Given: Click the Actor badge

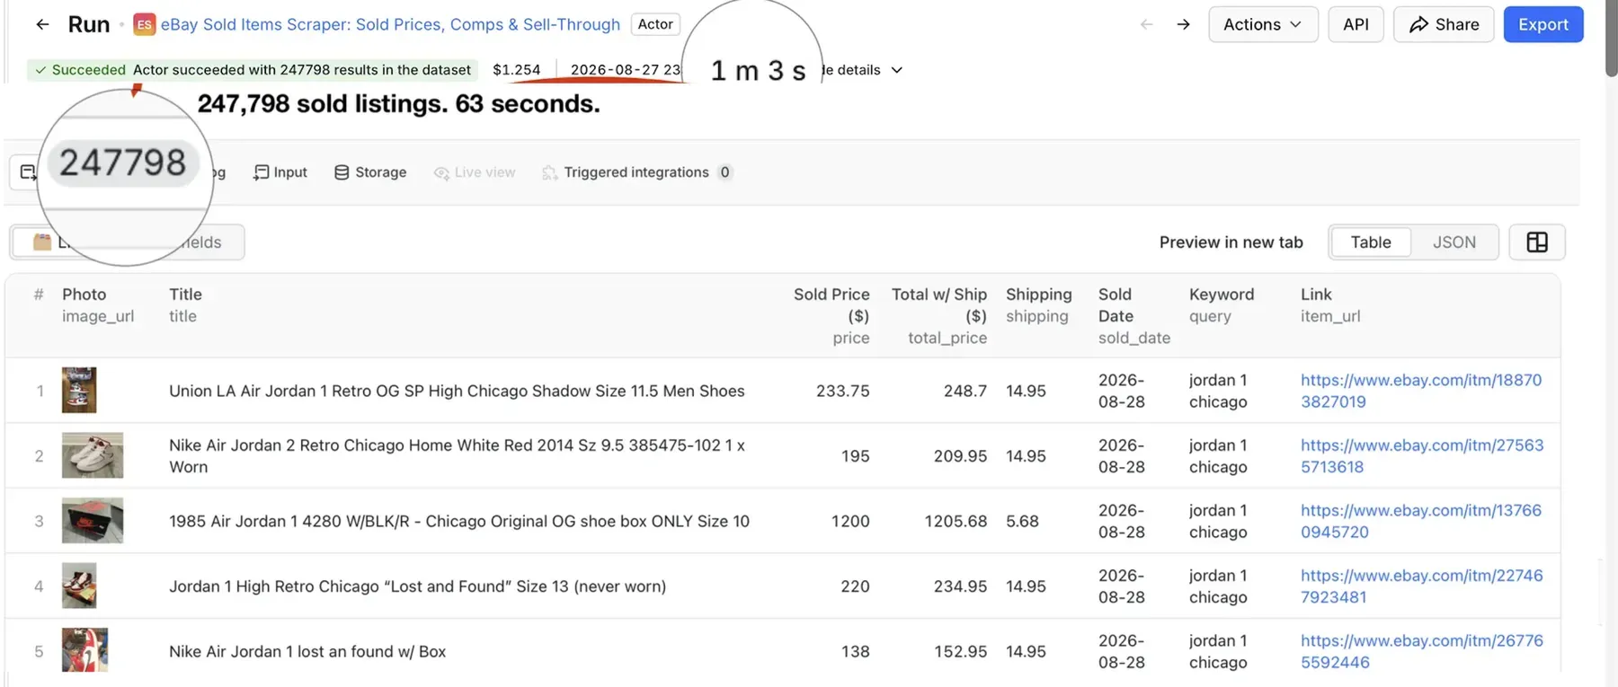Looking at the screenshot, I should coord(655,24).
